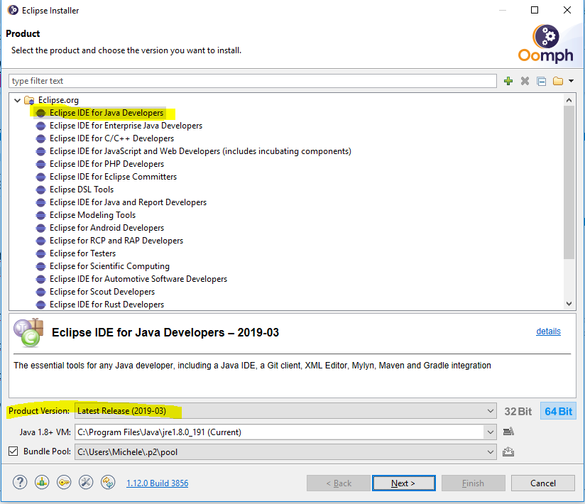Screen dimensions: 585x504
Task: Click the product list scrollbar thumb
Action: [569, 182]
